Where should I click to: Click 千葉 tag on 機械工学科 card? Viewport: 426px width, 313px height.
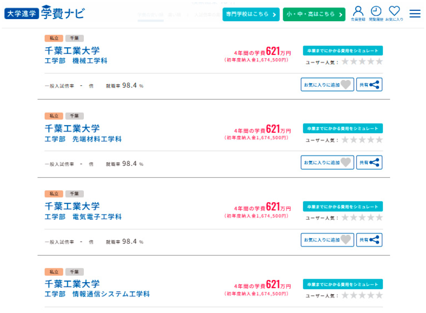(74, 38)
